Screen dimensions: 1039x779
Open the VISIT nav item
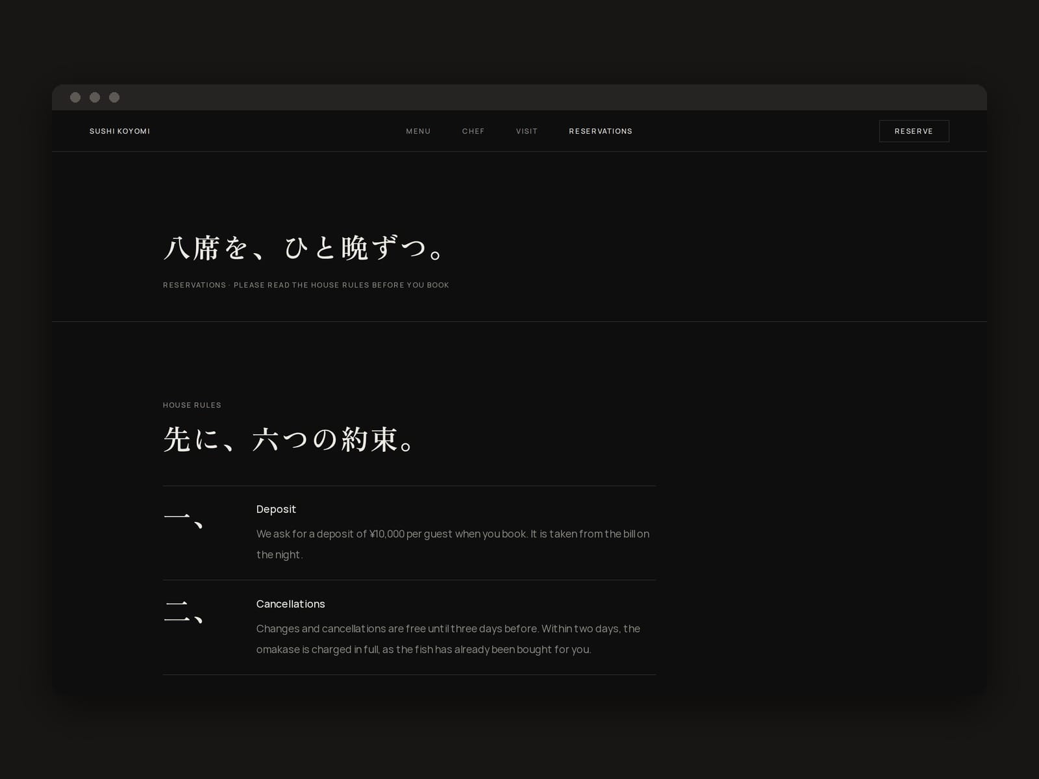tap(527, 131)
